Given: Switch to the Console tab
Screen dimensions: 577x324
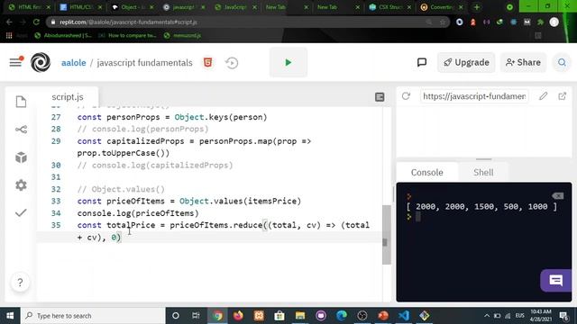Looking at the screenshot, I should click(426, 172).
